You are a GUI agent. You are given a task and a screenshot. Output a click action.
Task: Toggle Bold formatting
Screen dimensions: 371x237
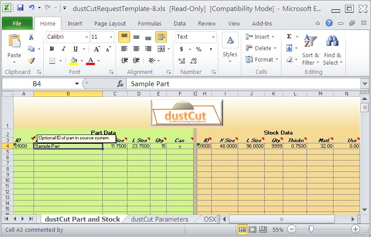52,49
